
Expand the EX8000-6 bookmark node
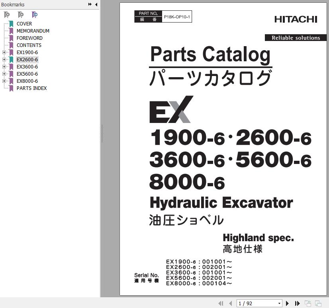4,81
